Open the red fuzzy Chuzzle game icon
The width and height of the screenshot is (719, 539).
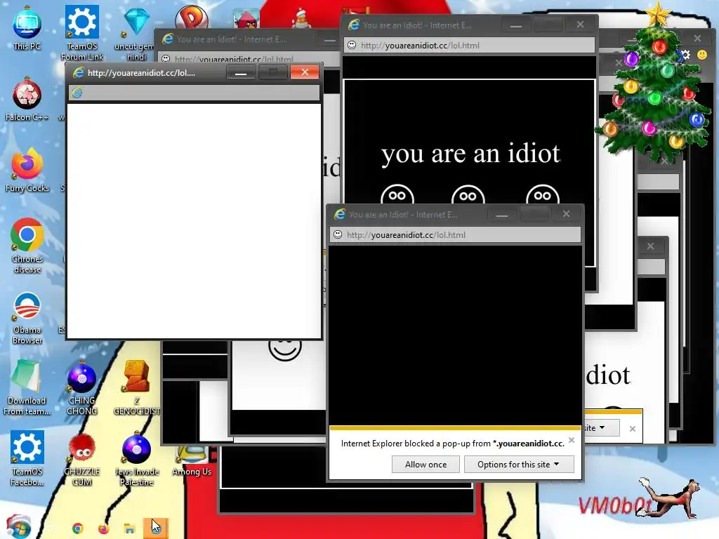pos(82,459)
